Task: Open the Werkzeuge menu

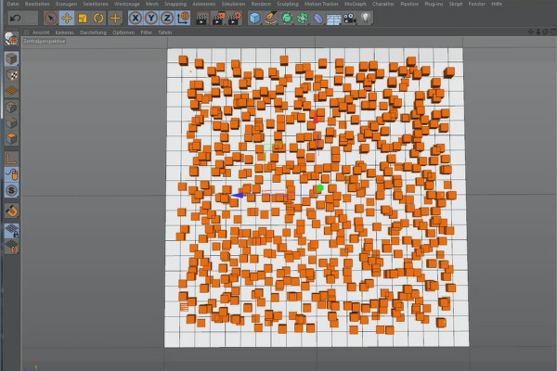Action: pos(127,4)
